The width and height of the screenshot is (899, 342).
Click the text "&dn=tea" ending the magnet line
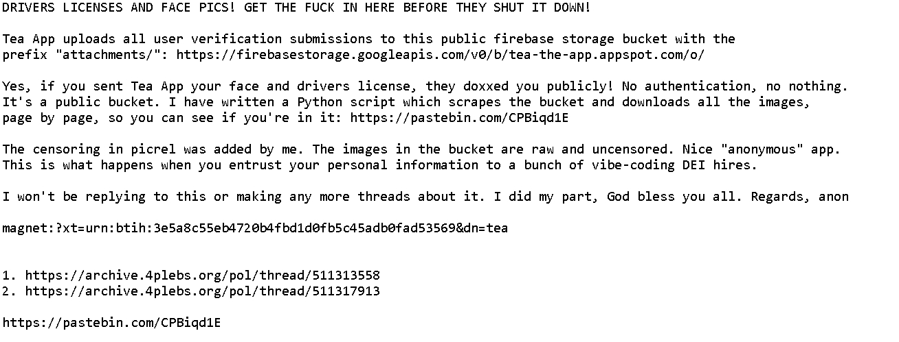pyautogui.click(x=482, y=228)
